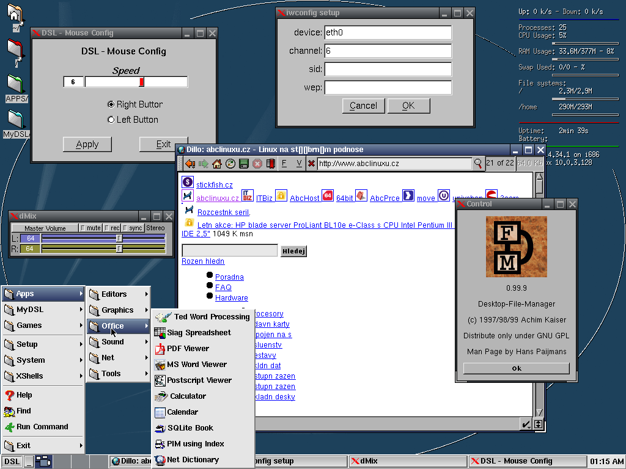Click the yellow padlock AbcHost icon

point(281,195)
